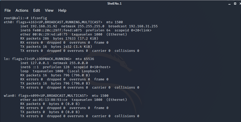Click the broadcast address 192.168.31.255
Viewport: 241px width, 122px height.
[x=141, y=26]
